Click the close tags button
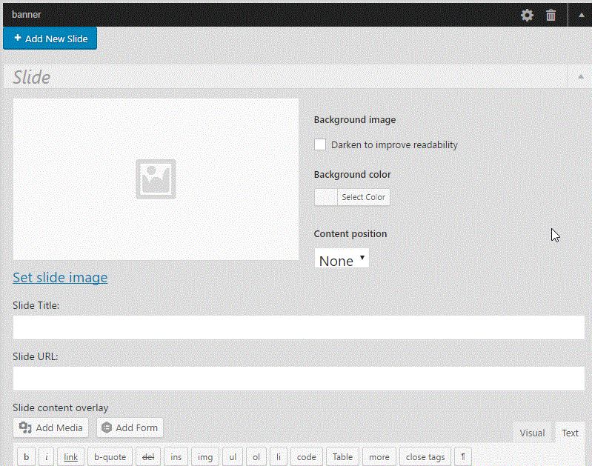Viewport: 592px width, 466px height. 425,457
